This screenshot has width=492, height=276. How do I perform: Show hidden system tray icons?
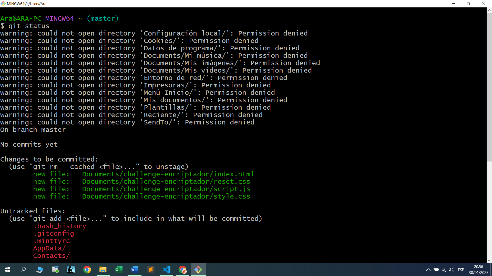428,270
